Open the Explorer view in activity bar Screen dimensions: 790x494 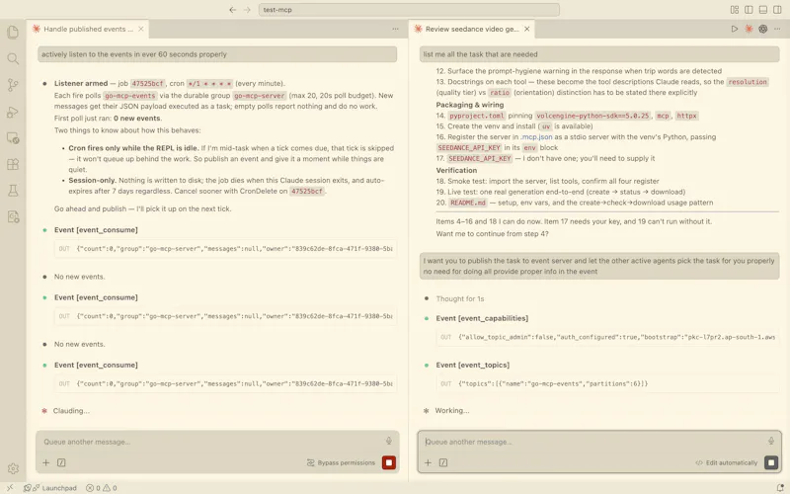tap(13, 33)
